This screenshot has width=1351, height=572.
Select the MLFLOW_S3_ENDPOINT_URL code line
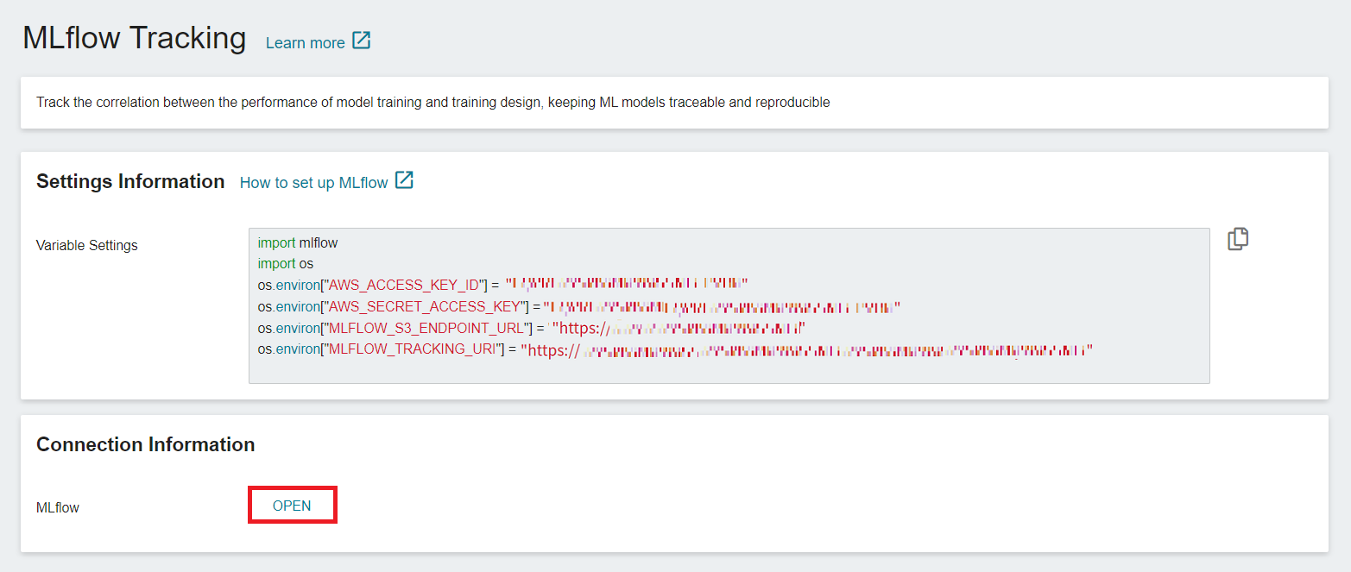pos(532,328)
